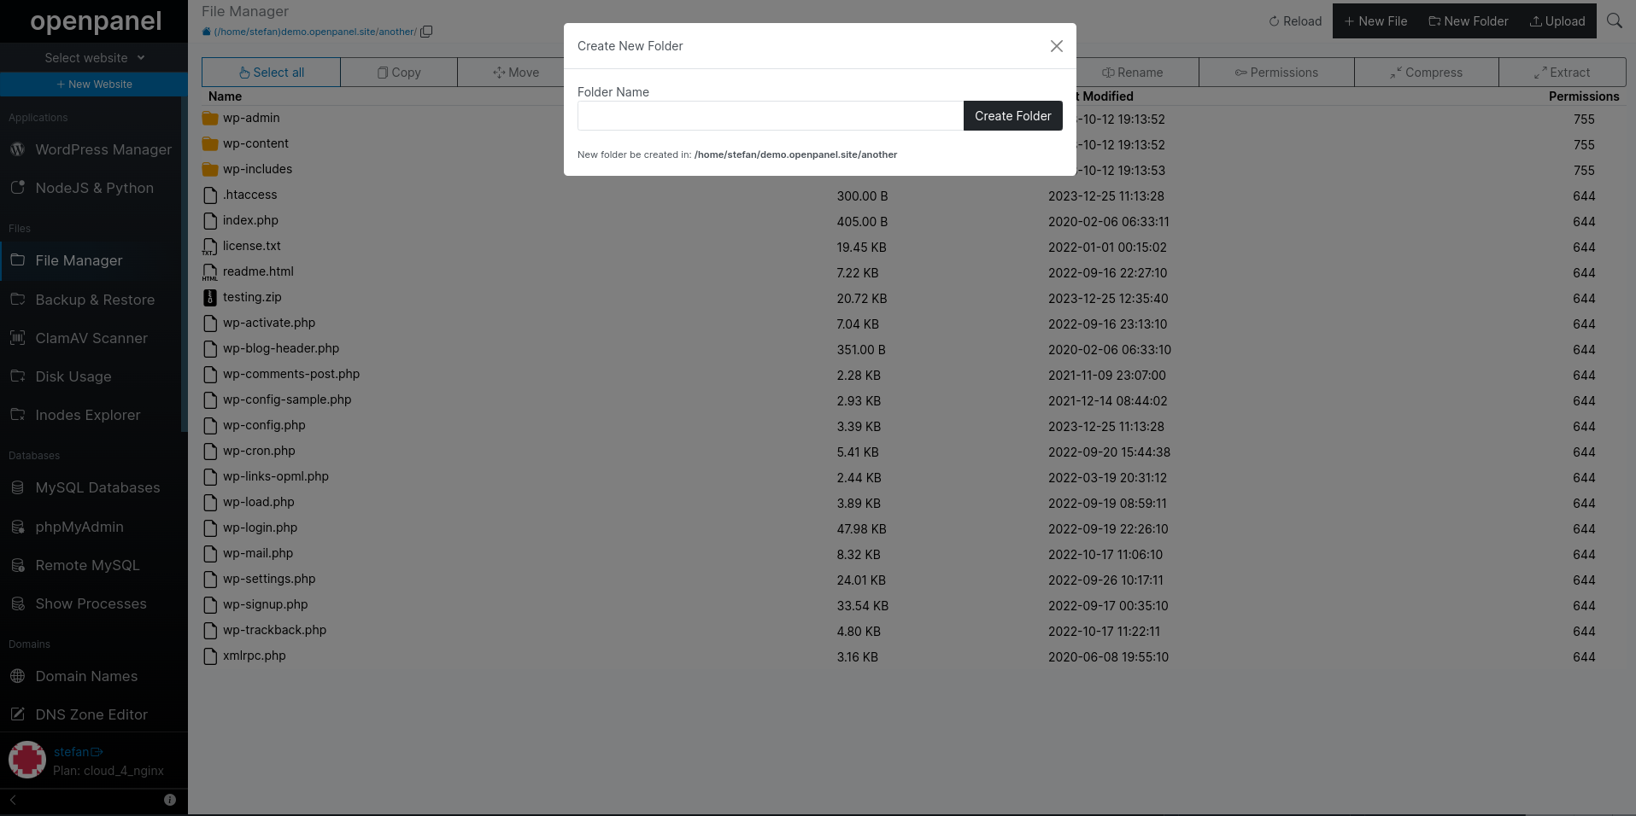Click the testing.zip archive icon
Screen dimensions: 1636x816
coord(210,297)
